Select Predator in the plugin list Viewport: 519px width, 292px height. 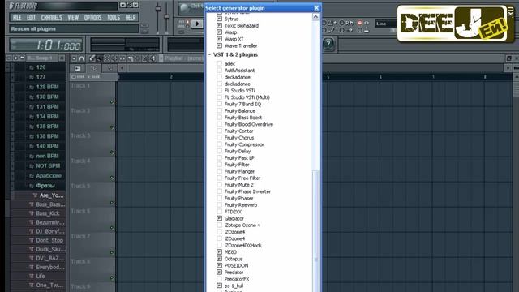[234, 273]
